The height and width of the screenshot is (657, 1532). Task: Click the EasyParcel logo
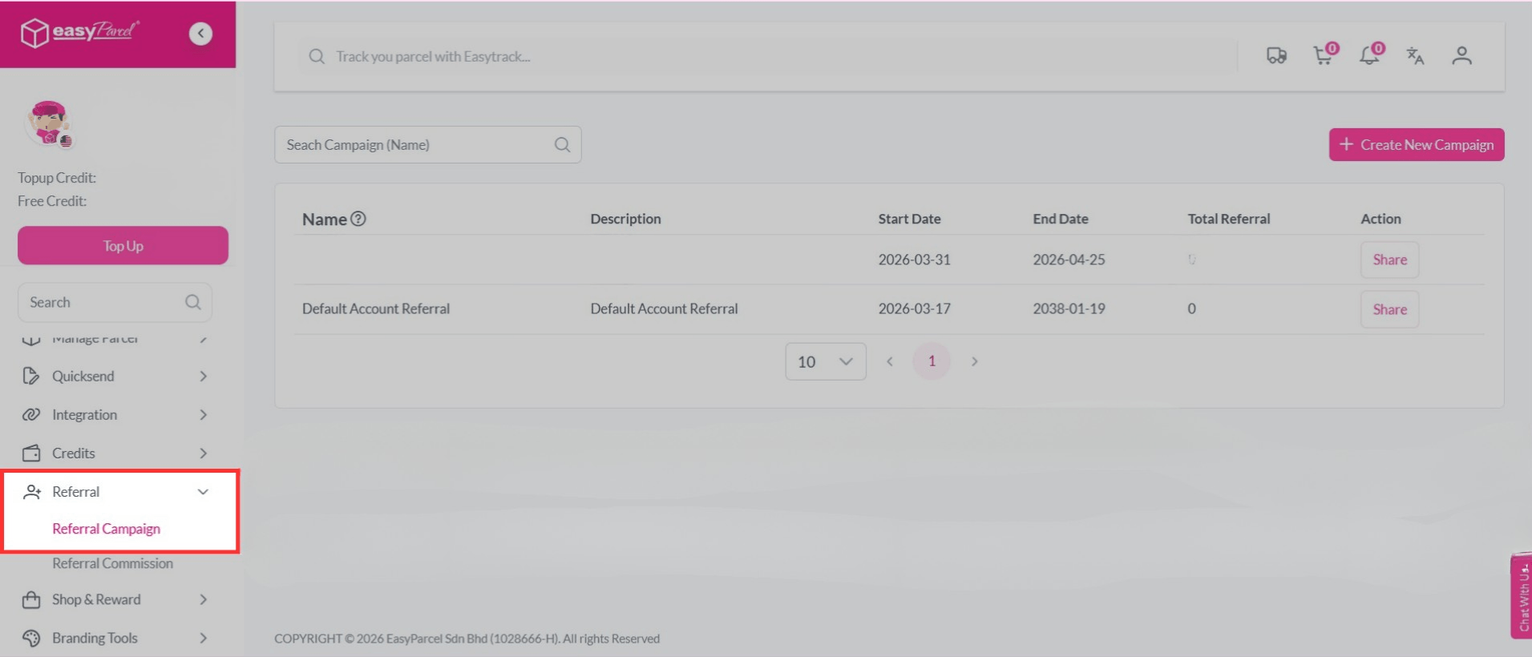tap(79, 33)
